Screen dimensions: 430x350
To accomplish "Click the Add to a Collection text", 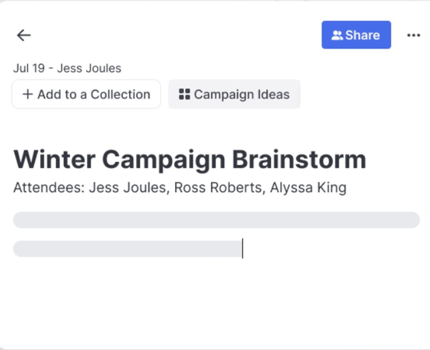I will click(x=94, y=94).
